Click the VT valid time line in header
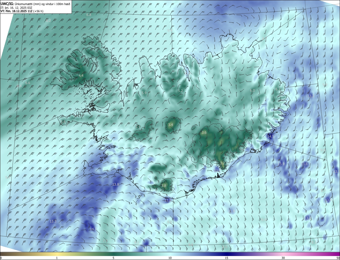 [x=22, y=11]
